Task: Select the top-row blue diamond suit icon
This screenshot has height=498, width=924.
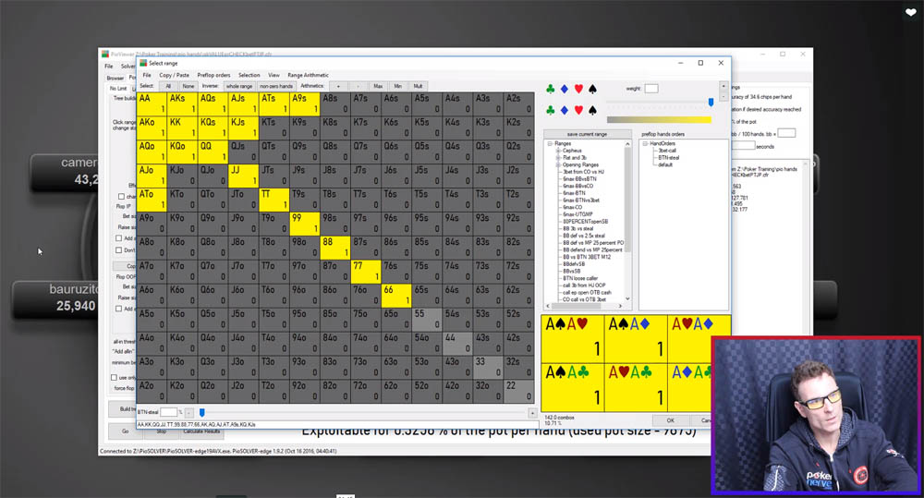Action: tap(564, 89)
